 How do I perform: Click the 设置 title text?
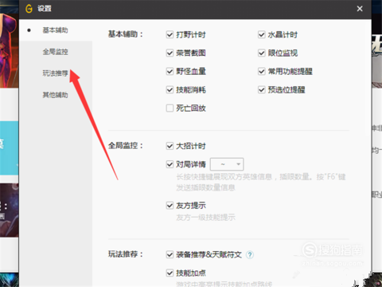pos(45,9)
